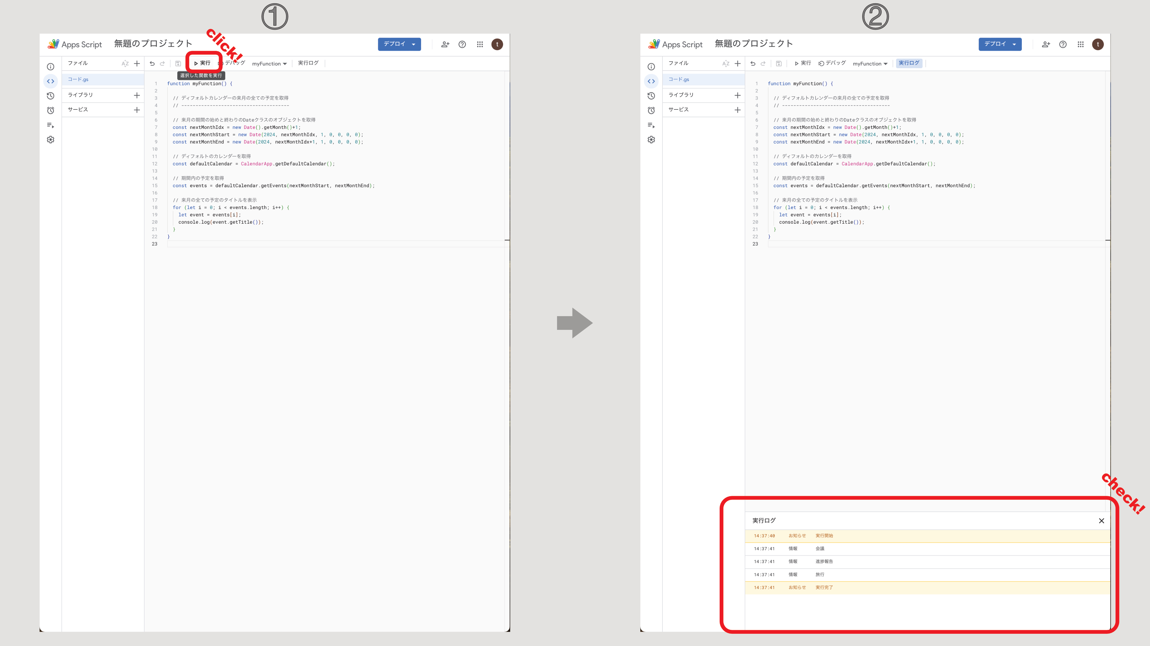1150x646 pixels.
Task: Expand the デプロイ dropdown in left window
Action: click(399, 44)
